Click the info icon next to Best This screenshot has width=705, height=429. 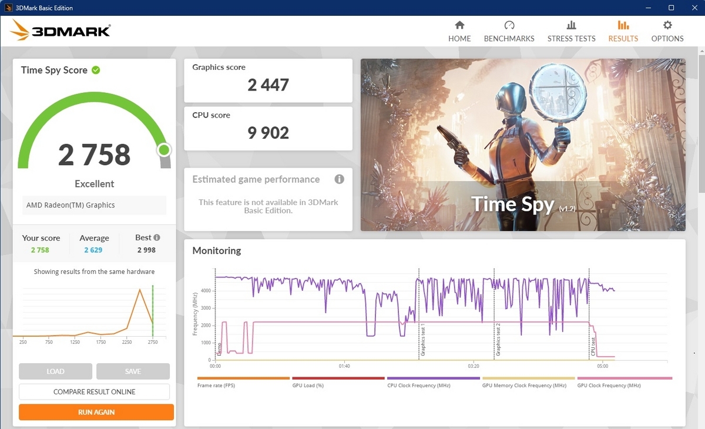(157, 237)
